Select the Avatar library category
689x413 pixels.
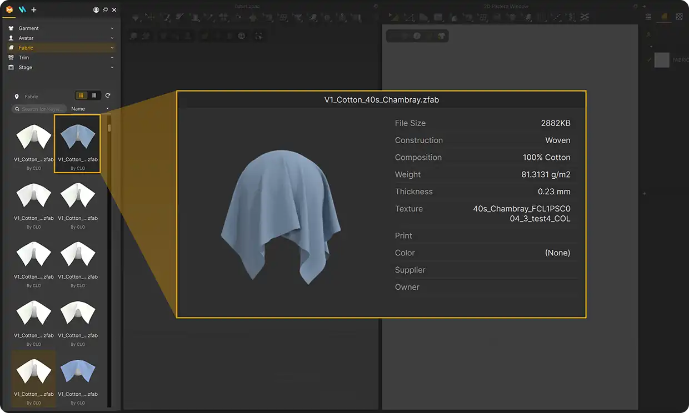point(26,38)
